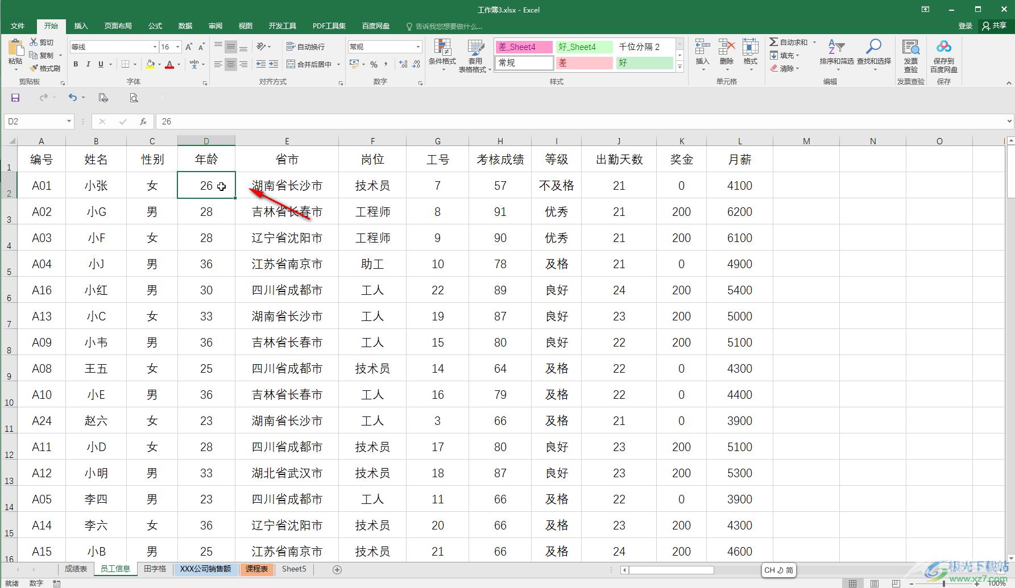Image resolution: width=1015 pixels, height=588 pixels.
Task: Open Conditional Formatting (条件格式) icon
Action: tap(442, 48)
